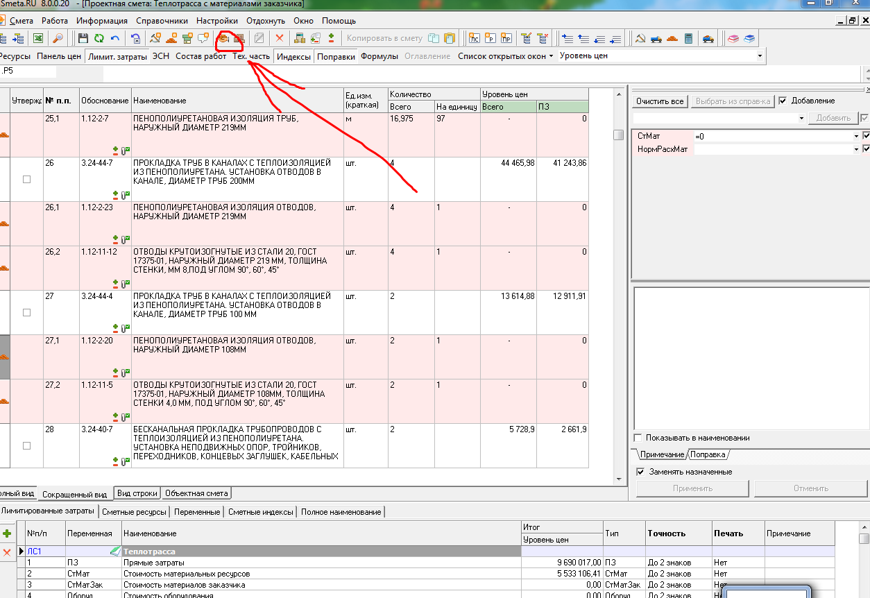Image resolution: width=870 pixels, height=598 pixels.
Task: Click the Лимит. затраты button
Action: click(x=117, y=56)
